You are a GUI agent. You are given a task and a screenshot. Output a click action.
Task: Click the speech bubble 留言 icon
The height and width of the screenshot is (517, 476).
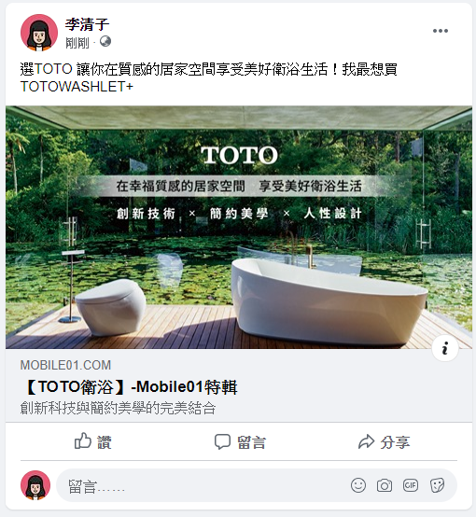pos(222,441)
